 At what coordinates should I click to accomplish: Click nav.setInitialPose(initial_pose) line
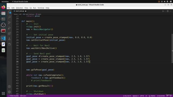point(46,40)
